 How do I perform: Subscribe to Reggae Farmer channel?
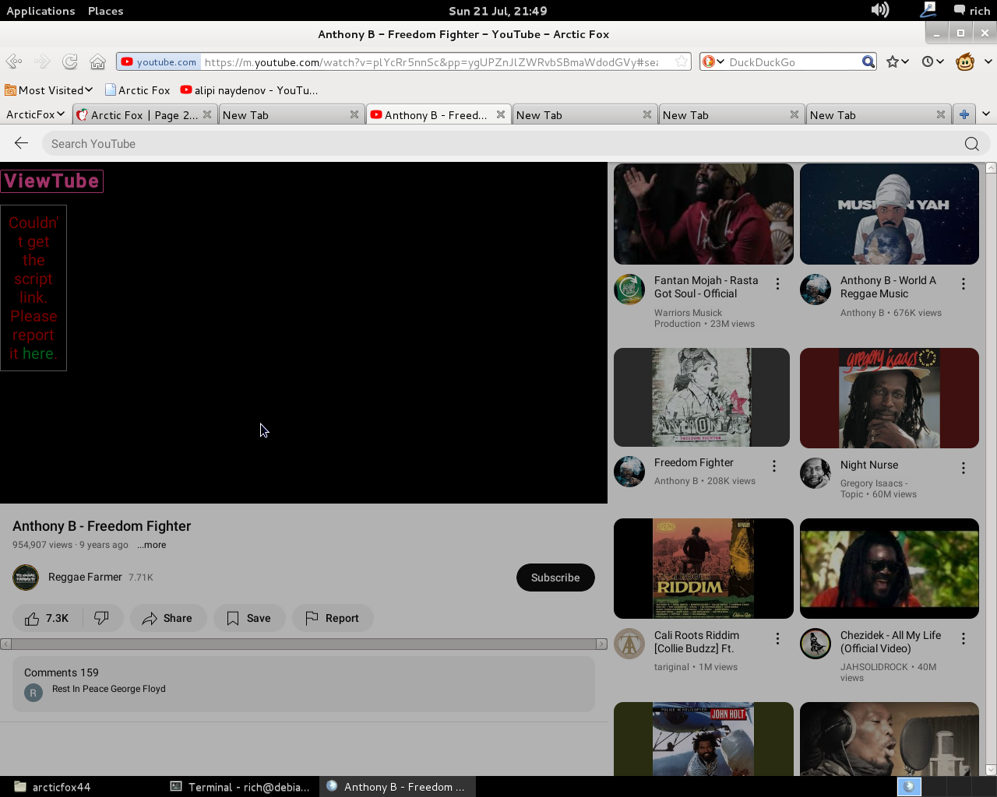555,578
